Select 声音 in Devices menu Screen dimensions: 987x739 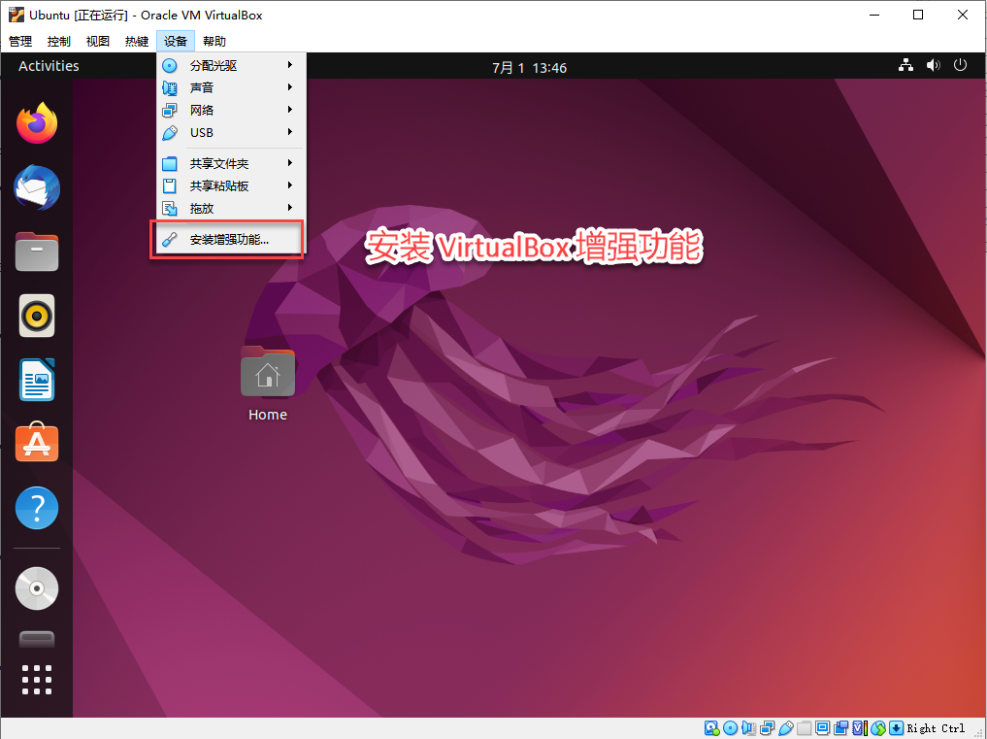pyautogui.click(x=231, y=87)
